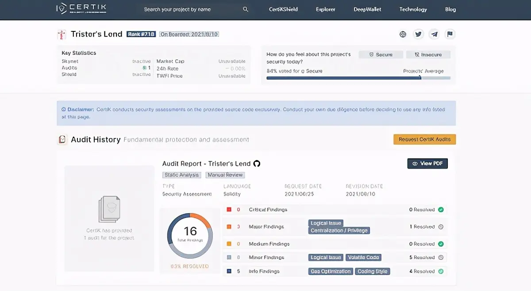Click the Market Cap statistic label
The height and width of the screenshot is (291, 531).
170,61
